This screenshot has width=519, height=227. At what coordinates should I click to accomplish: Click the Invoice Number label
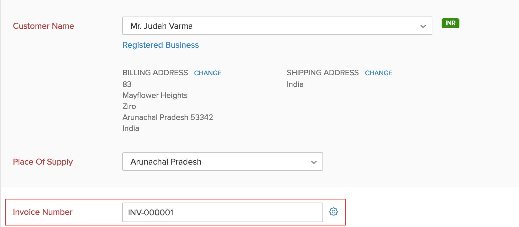(x=43, y=212)
